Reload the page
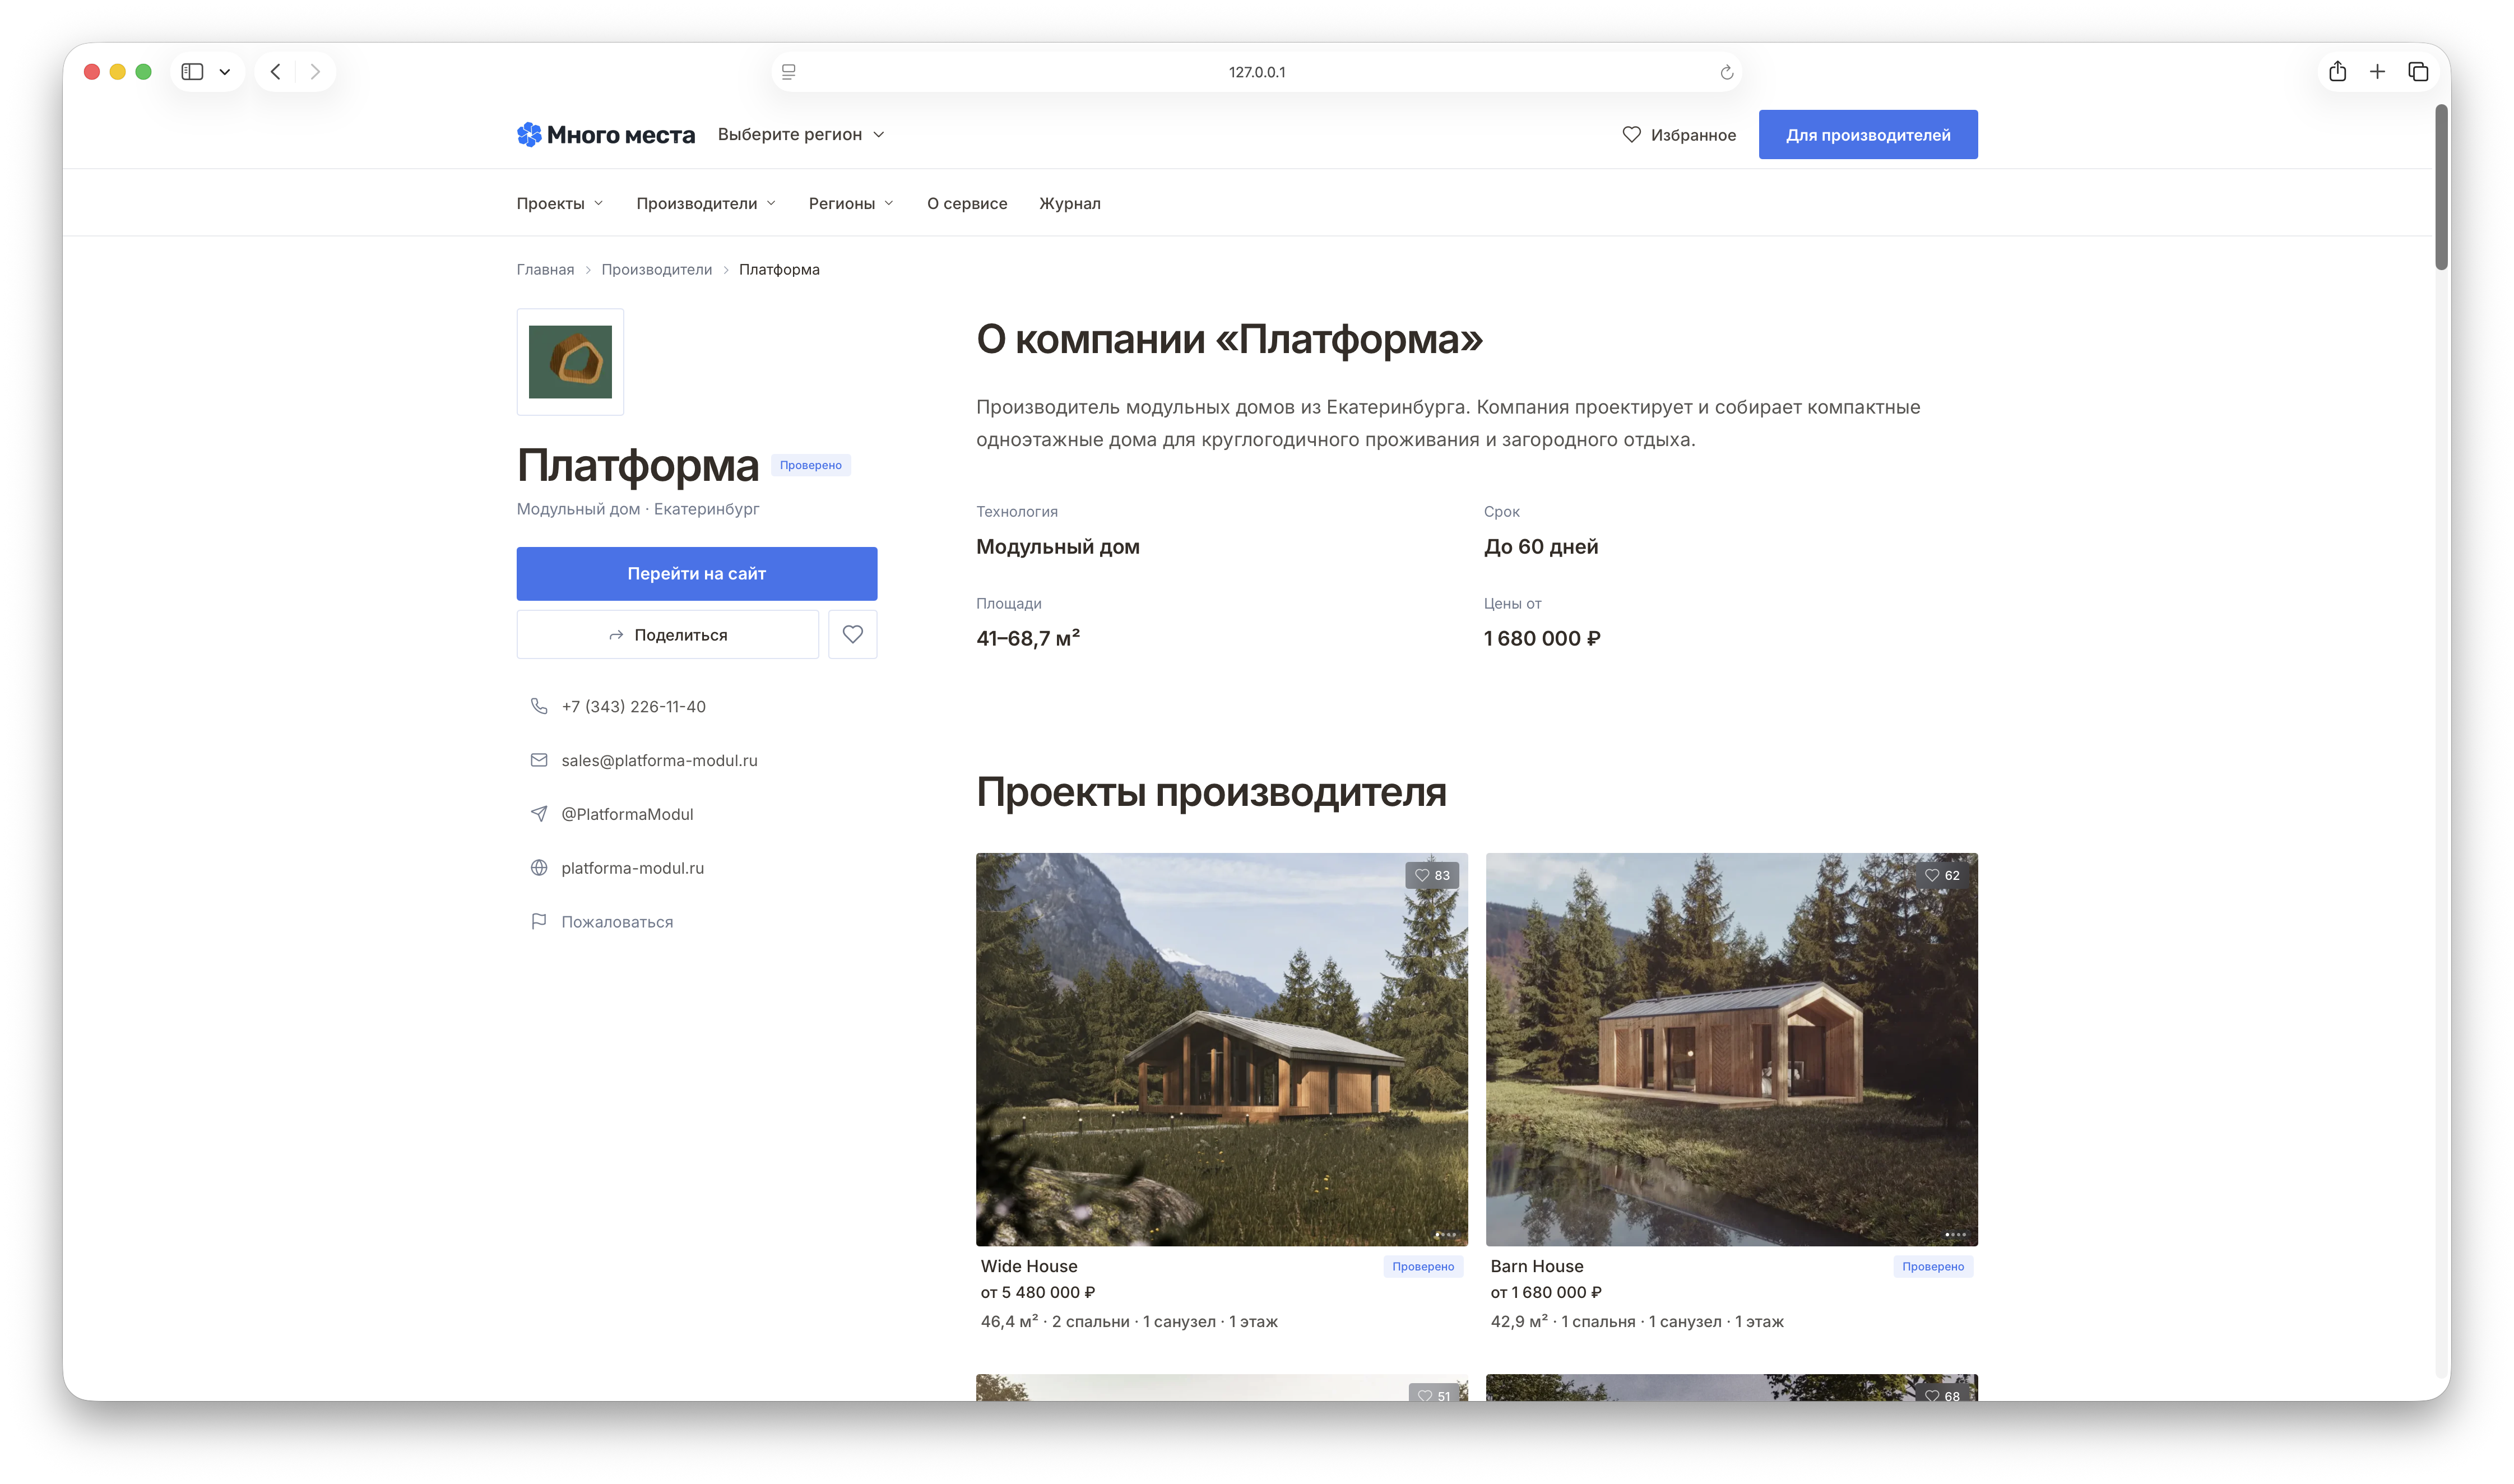The height and width of the screenshot is (1484, 2514). click(x=1726, y=72)
